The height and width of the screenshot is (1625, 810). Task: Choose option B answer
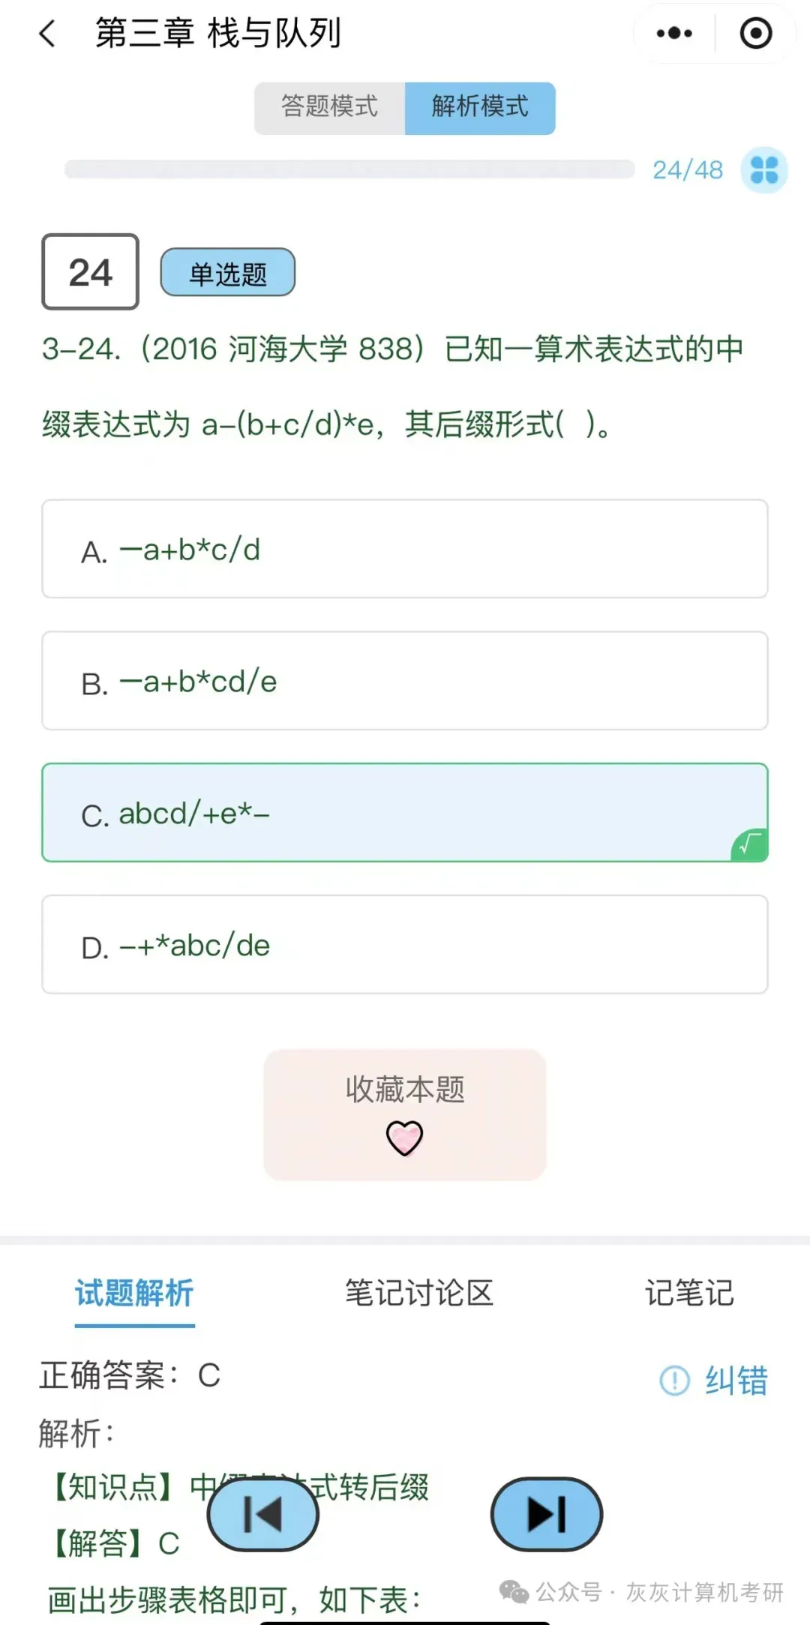(405, 681)
